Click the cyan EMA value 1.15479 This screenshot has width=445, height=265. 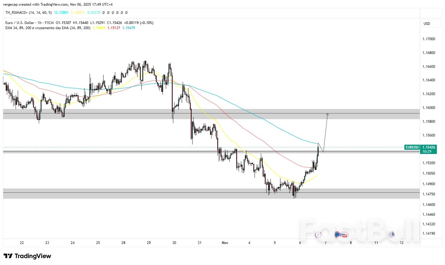(128, 28)
